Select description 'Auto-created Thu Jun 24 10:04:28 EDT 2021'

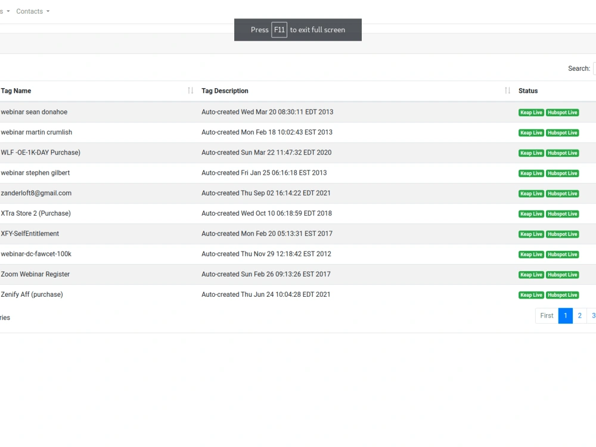[266, 294]
